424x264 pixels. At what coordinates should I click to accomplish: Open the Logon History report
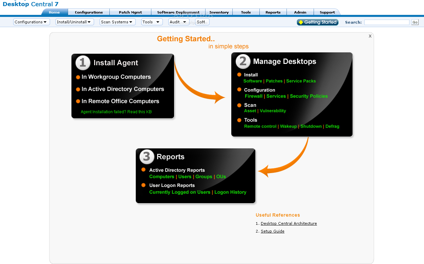coord(230,192)
